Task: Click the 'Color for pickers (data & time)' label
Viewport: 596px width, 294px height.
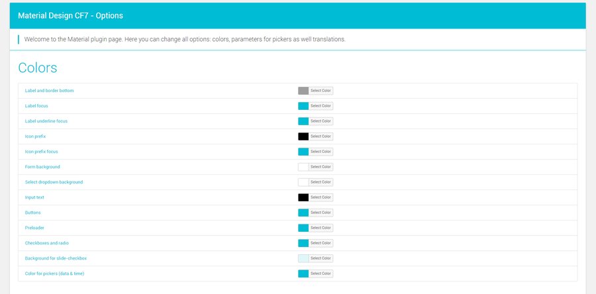Action: point(55,273)
